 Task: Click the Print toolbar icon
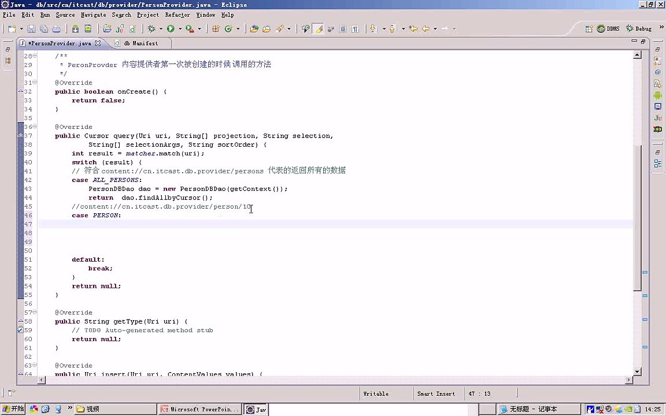(57, 29)
